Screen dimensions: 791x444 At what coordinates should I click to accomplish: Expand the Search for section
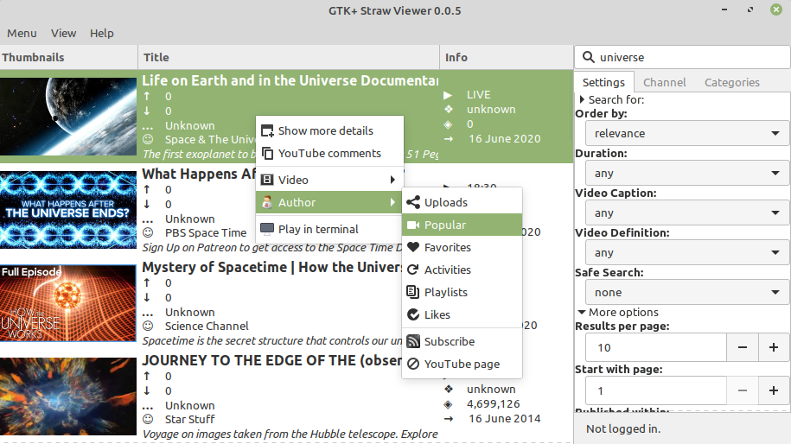click(581, 100)
